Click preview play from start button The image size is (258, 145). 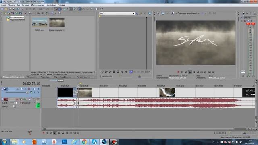pos(186,72)
